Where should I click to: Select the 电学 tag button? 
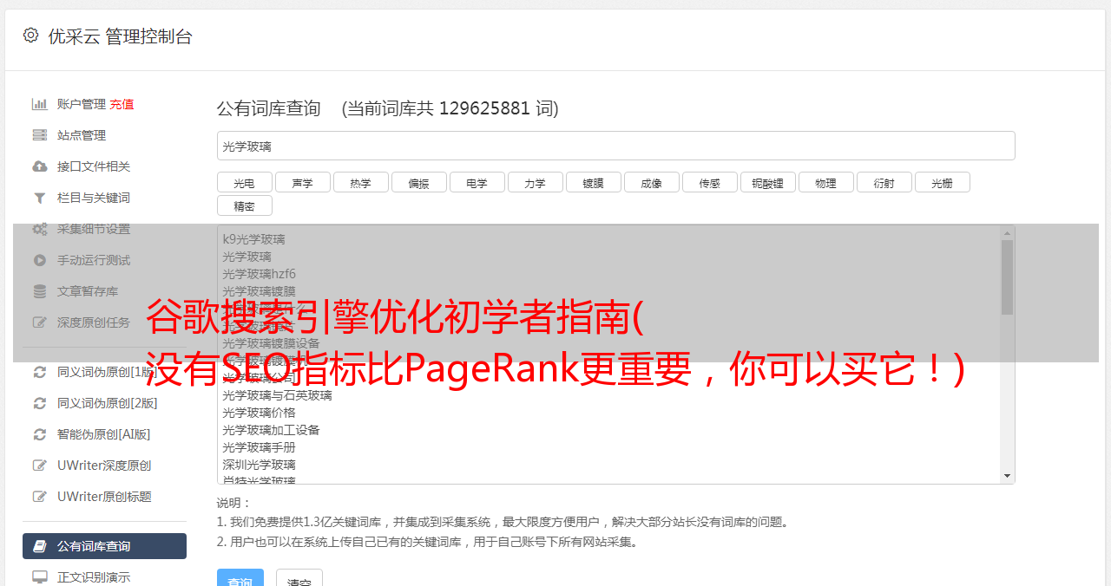pyautogui.click(x=477, y=182)
